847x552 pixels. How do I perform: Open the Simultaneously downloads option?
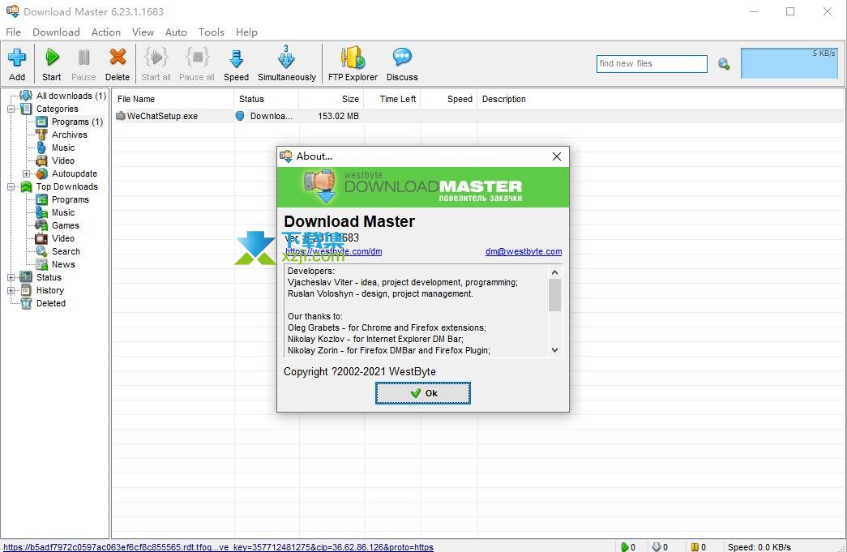click(287, 63)
